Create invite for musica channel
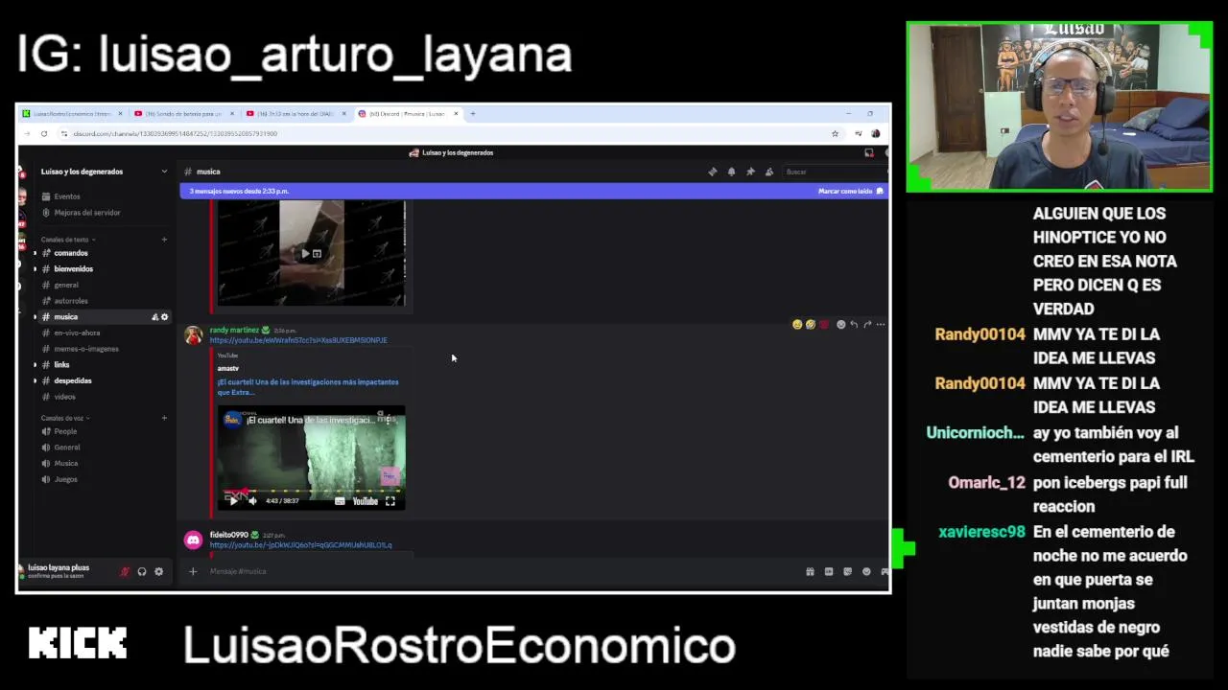The image size is (1228, 690). pos(154,317)
